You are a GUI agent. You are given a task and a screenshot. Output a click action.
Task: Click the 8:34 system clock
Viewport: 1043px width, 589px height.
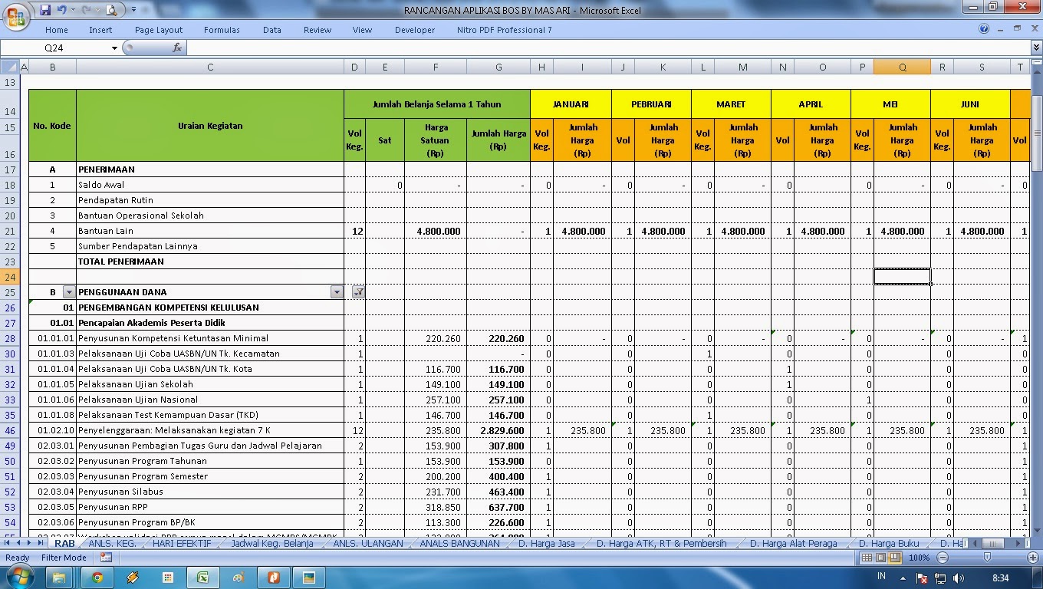[1000, 577]
